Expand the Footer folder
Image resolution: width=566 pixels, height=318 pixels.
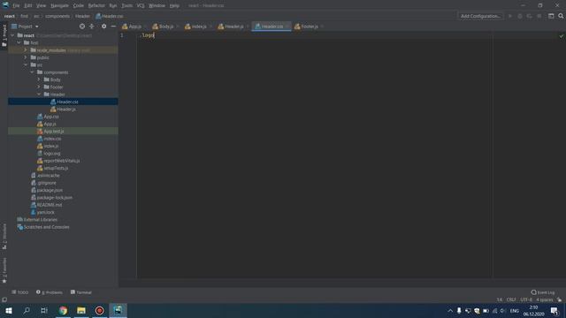tap(39, 87)
